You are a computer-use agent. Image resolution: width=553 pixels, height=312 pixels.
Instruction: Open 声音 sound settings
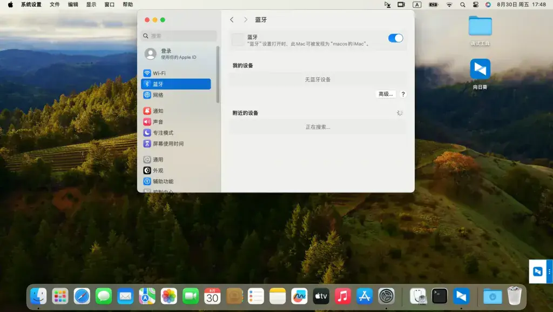[176, 122]
